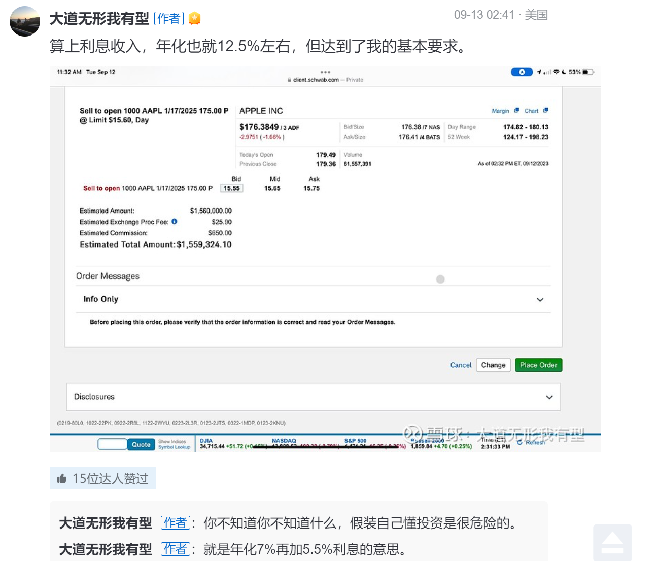The height and width of the screenshot is (561, 659).
Task: Click the NASDAQ index label
Action: tap(284, 441)
